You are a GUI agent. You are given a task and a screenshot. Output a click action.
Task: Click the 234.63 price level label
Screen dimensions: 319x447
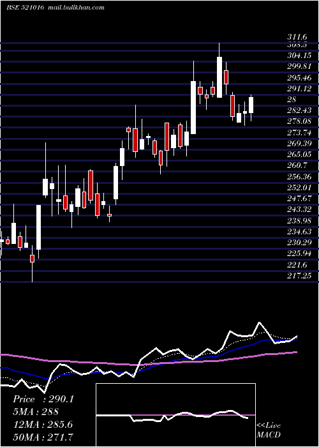pos(299,231)
